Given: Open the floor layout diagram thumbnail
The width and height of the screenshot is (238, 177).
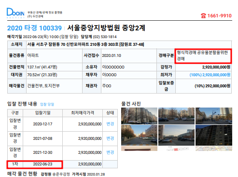Looking at the screenshot, I should (176, 149).
